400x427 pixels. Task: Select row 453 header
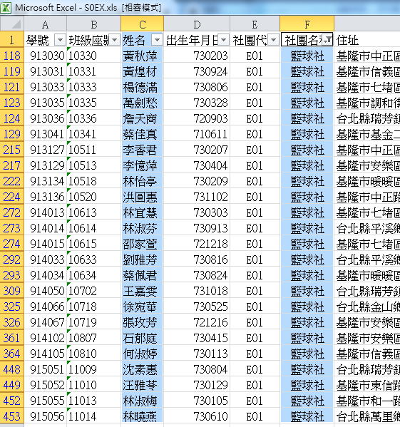[12, 416]
